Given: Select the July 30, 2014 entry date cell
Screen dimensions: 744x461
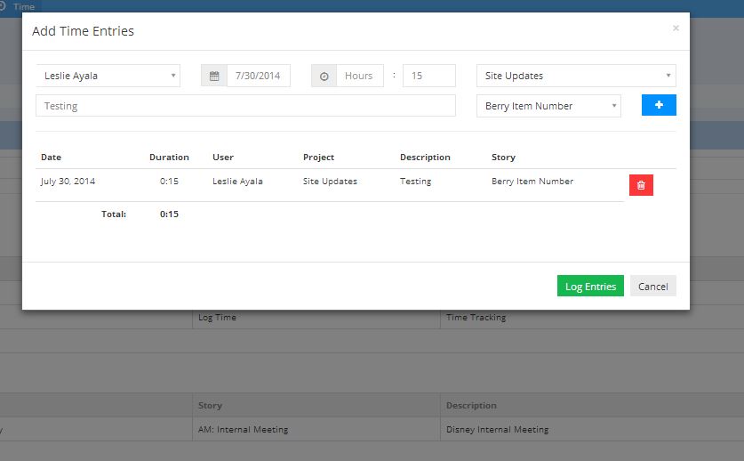Looking at the screenshot, I should click(x=68, y=182).
